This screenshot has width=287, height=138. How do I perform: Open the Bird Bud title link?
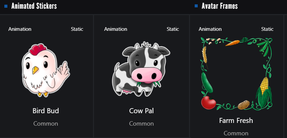tap(46, 111)
